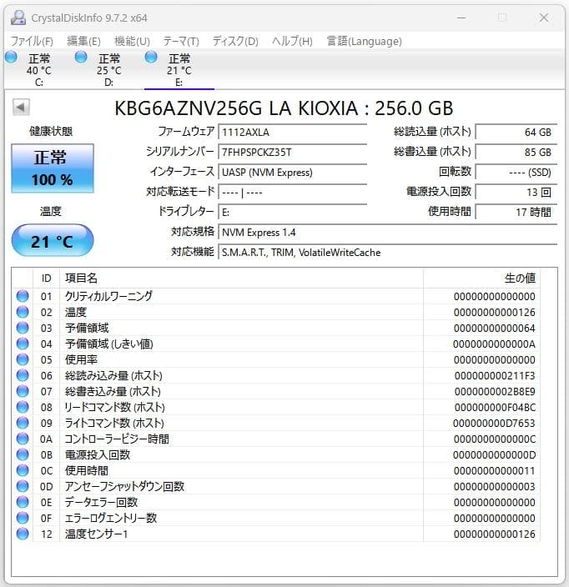The width and height of the screenshot is (569, 587).
Task: Click status orb for 予備領域 (しきい値) row
Action: (23, 344)
